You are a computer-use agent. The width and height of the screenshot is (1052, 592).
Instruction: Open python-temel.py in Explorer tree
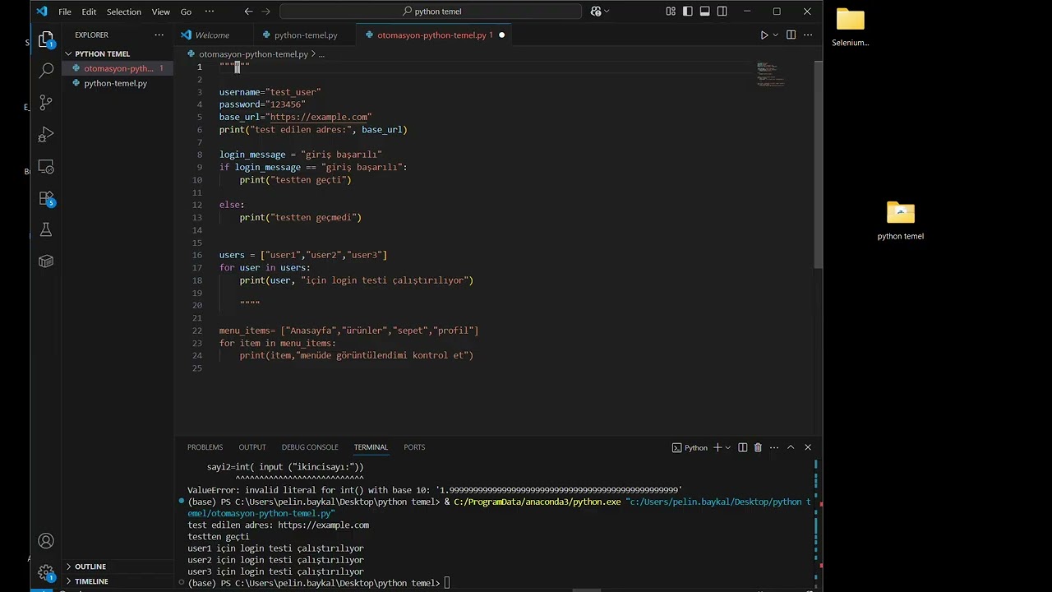pos(115,83)
